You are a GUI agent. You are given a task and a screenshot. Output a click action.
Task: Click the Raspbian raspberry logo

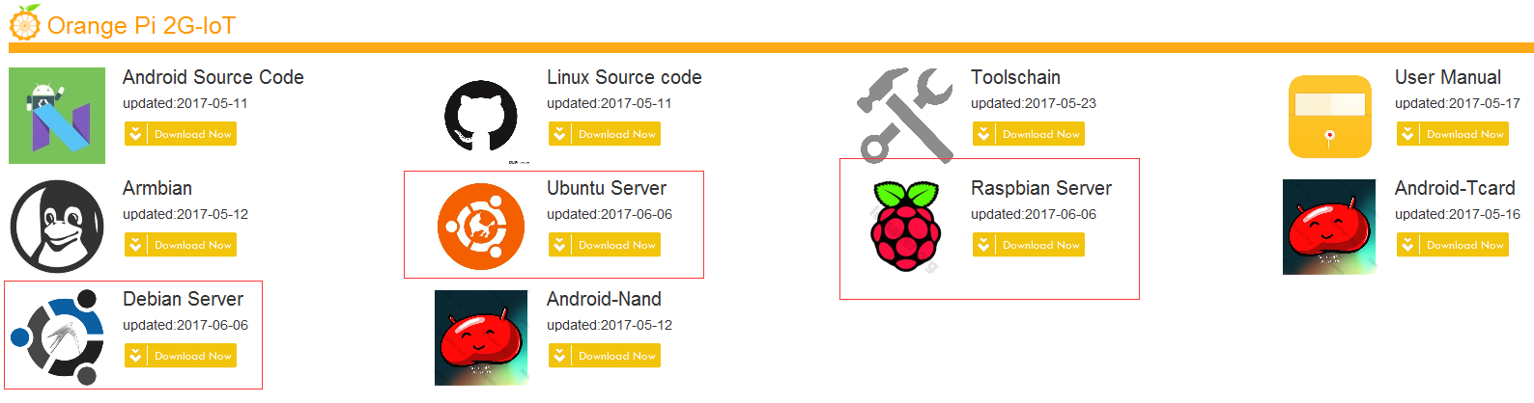[x=905, y=227]
